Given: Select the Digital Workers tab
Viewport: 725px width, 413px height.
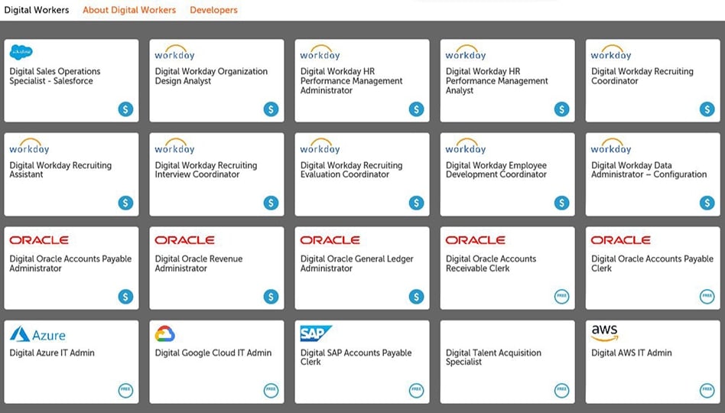Looking at the screenshot, I should [37, 10].
